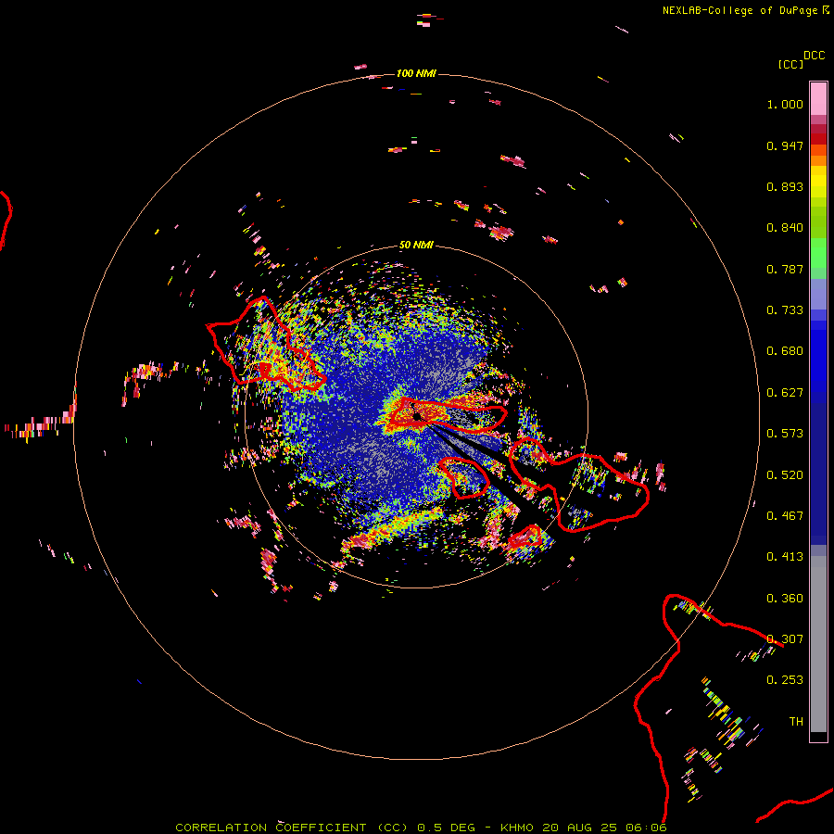Click the 0.733 value on the color scale
Image resolution: width=834 pixels, height=834 pixels.
pos(785,310)
